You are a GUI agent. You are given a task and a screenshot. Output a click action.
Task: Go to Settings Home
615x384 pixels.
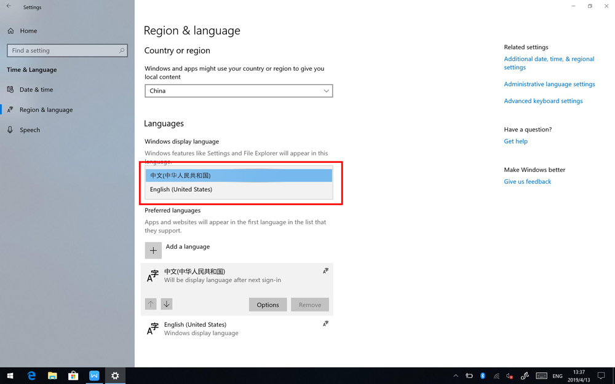(28, 31)
